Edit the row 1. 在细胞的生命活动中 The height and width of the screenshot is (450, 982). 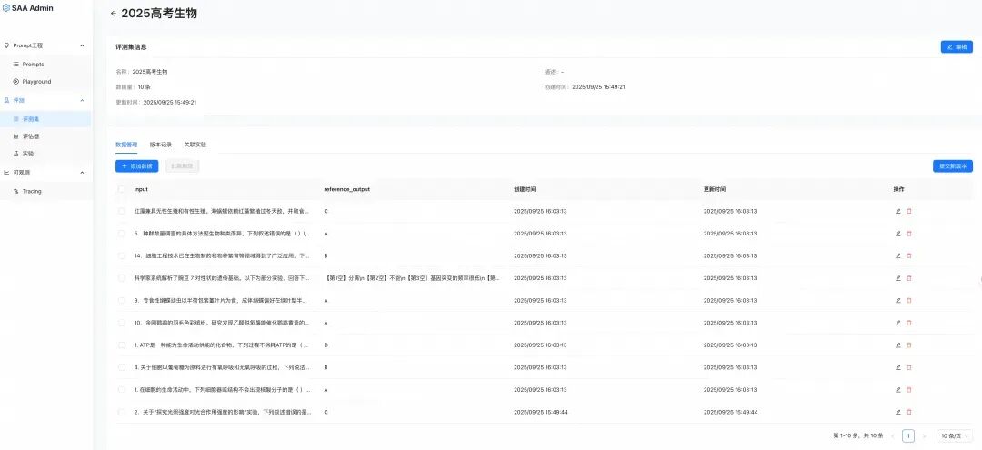point(898,389)
